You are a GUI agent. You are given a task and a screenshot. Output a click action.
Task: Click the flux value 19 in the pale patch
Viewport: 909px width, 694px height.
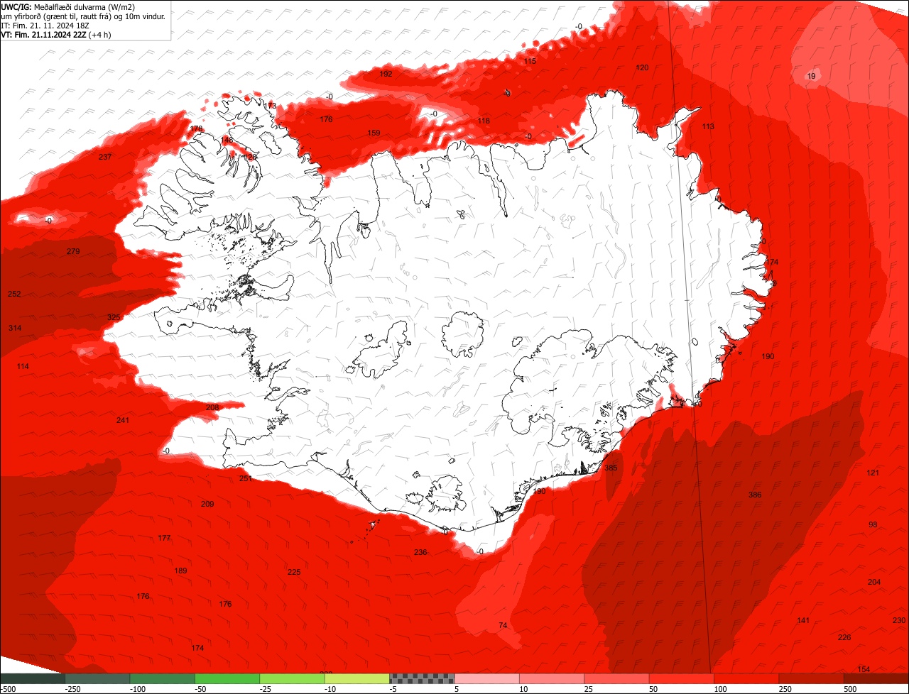811,76
